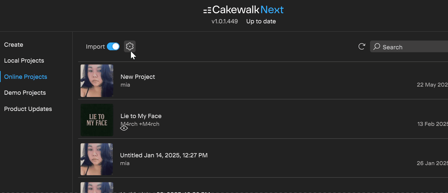Click the refresh projects icon
Viewport: 448px width, 193px height.
[362, 47]
